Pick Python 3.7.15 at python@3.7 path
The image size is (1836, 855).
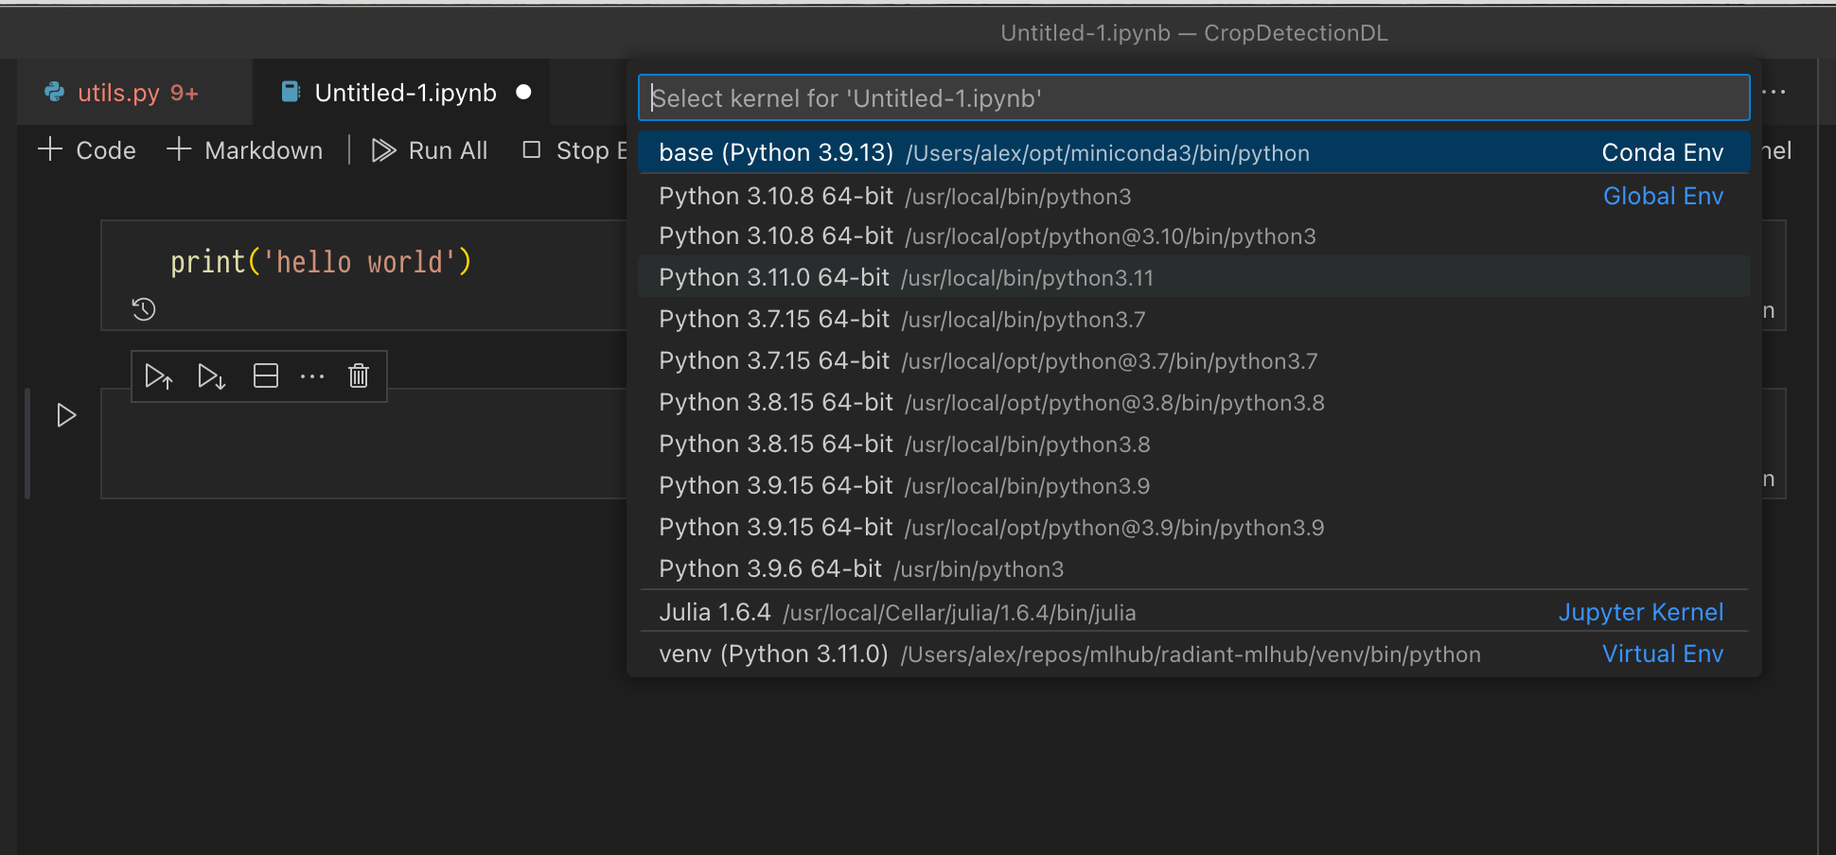coord(1193,360)
